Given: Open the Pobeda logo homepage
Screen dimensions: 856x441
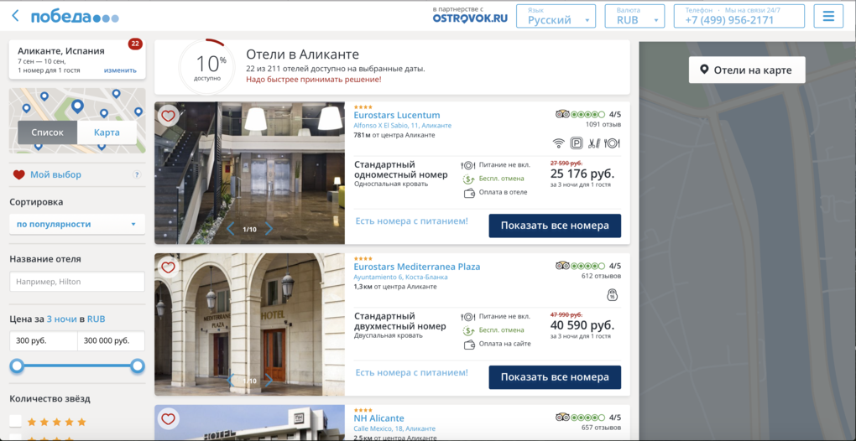Looking at the screenshot, I should point(75,17).
